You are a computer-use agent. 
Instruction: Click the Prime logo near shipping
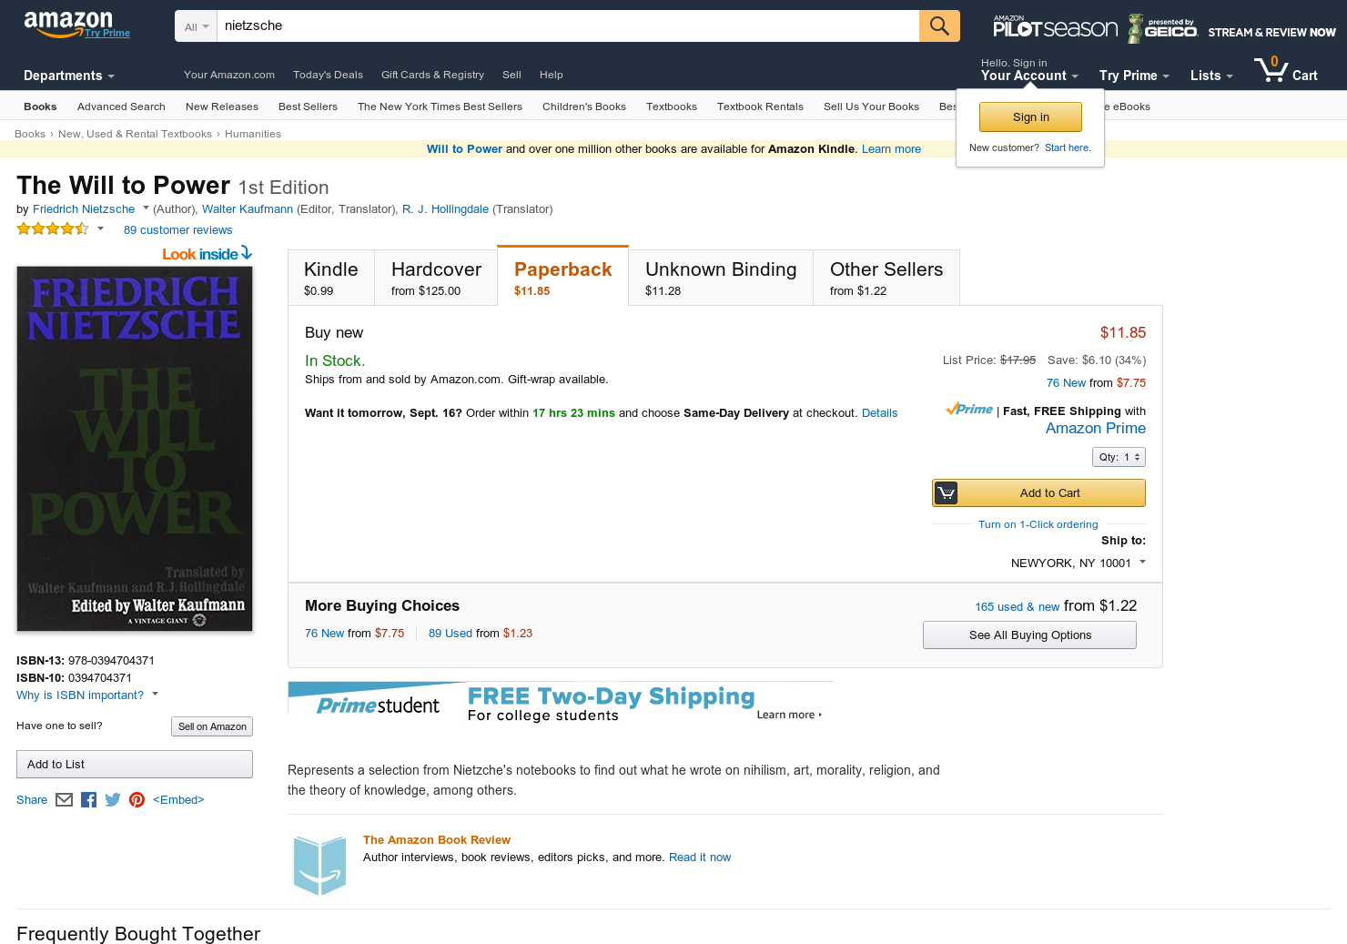click(969, 410)
